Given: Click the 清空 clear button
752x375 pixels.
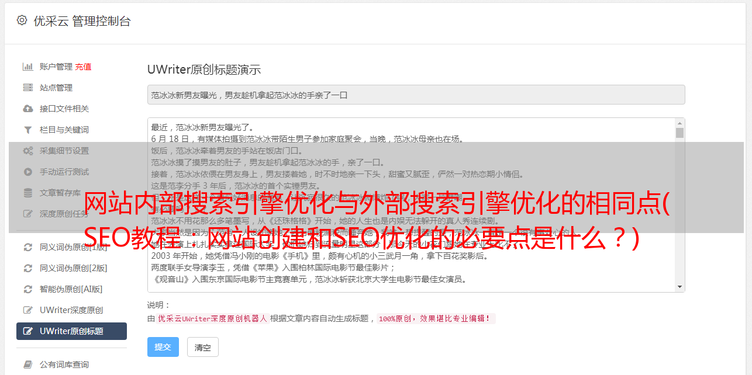Looking at the screenshot, I should click(x=202, y=347).
